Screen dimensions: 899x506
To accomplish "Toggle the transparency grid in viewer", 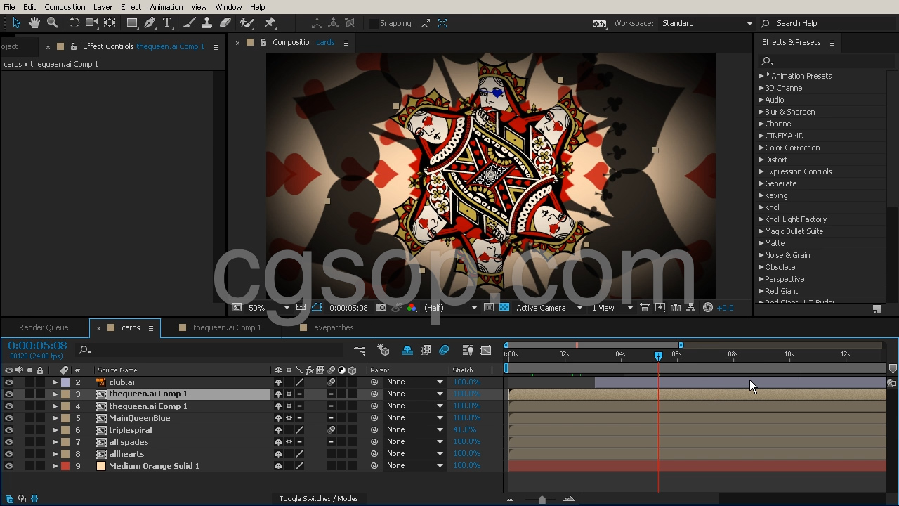I will click(x=504, y=308).
